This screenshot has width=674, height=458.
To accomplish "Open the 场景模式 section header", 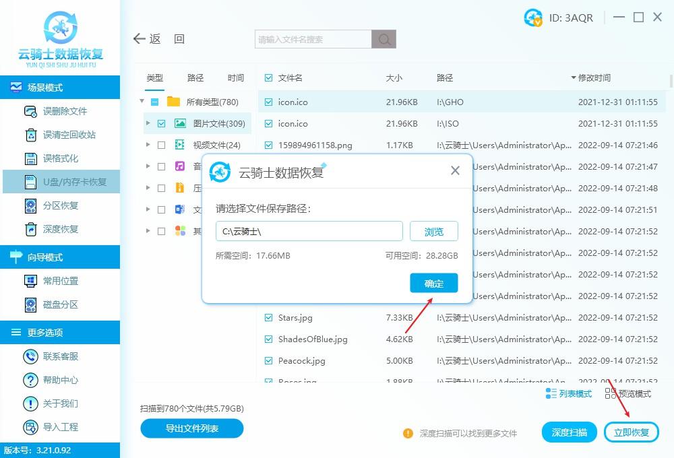I will pyautogui.click(x=60, y=87).
